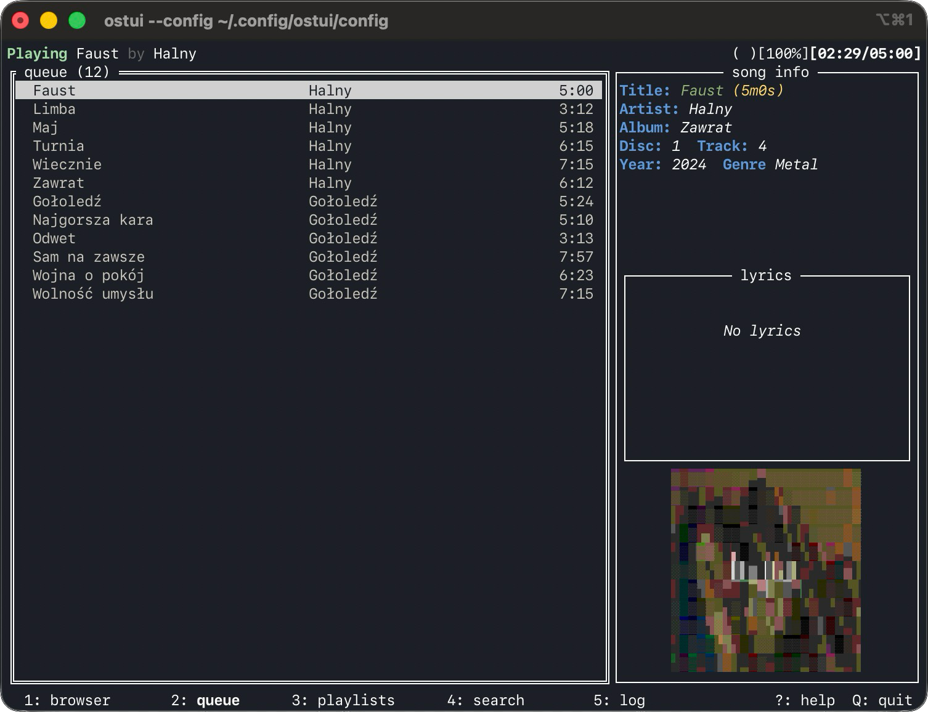
Task: Select the queue tab in footer
Action: pos(205,700)
